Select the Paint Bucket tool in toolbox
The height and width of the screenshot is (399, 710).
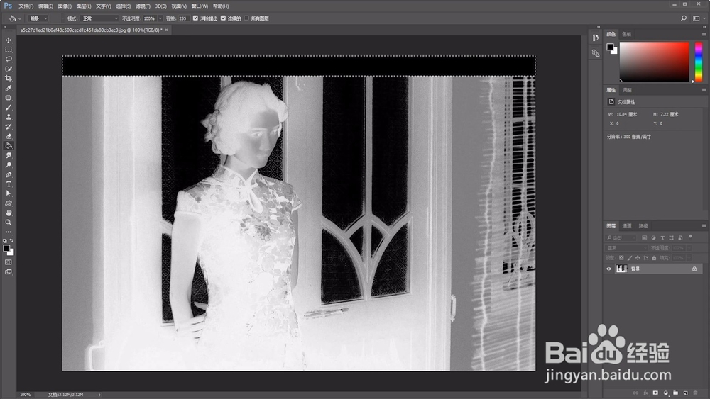9,145
